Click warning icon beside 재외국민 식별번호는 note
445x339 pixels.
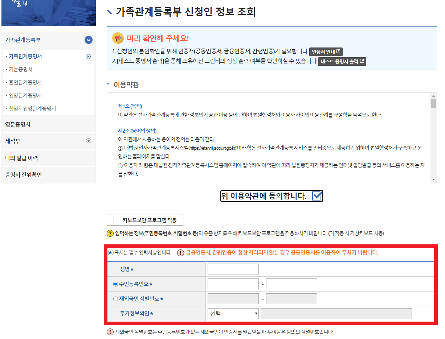tap(110, 332)
